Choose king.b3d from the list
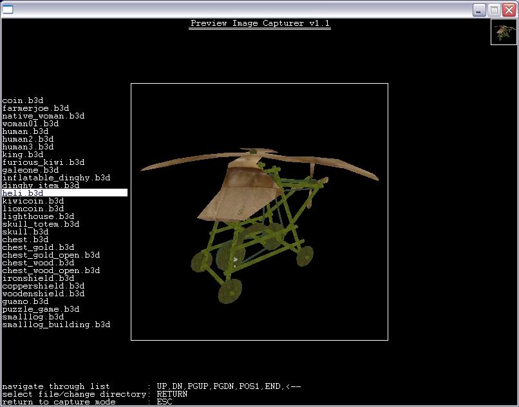The width and height of the screenshot is (519, 407). coord(23,155)
